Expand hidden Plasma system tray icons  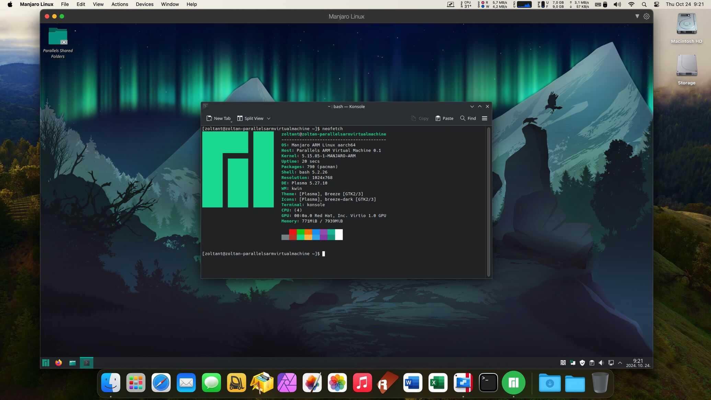point(620,363)
